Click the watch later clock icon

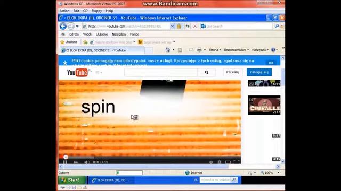point(211,162)
